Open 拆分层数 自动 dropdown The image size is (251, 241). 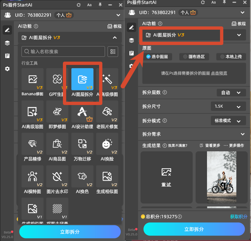coord(231,93)
